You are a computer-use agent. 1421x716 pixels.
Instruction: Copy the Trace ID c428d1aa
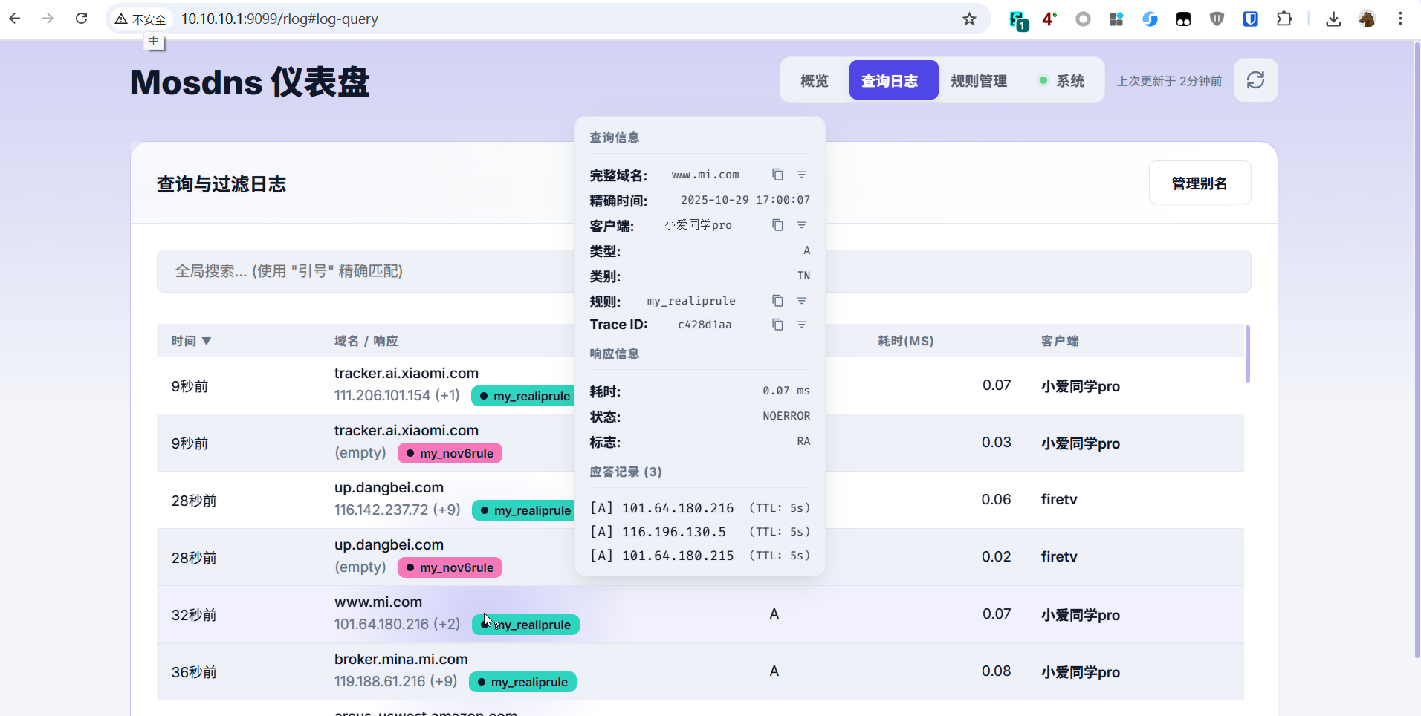pyautogui.click(x=777, y=325)
